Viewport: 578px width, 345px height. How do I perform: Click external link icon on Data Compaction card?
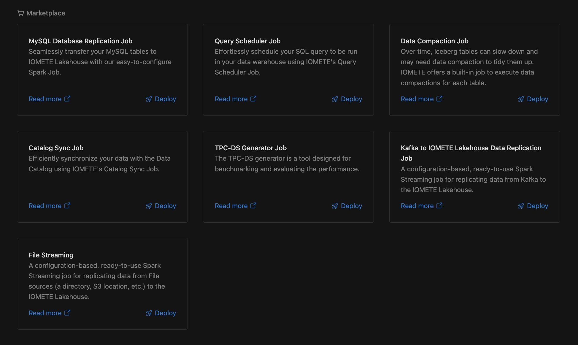coord(439,99)
